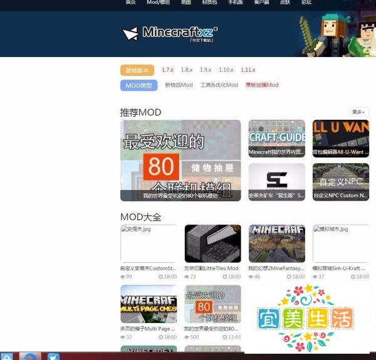Screen dimensions: 376x360
Task: Click the Minecraftxz paper-plane logo
Action: [x=131, y=33]
